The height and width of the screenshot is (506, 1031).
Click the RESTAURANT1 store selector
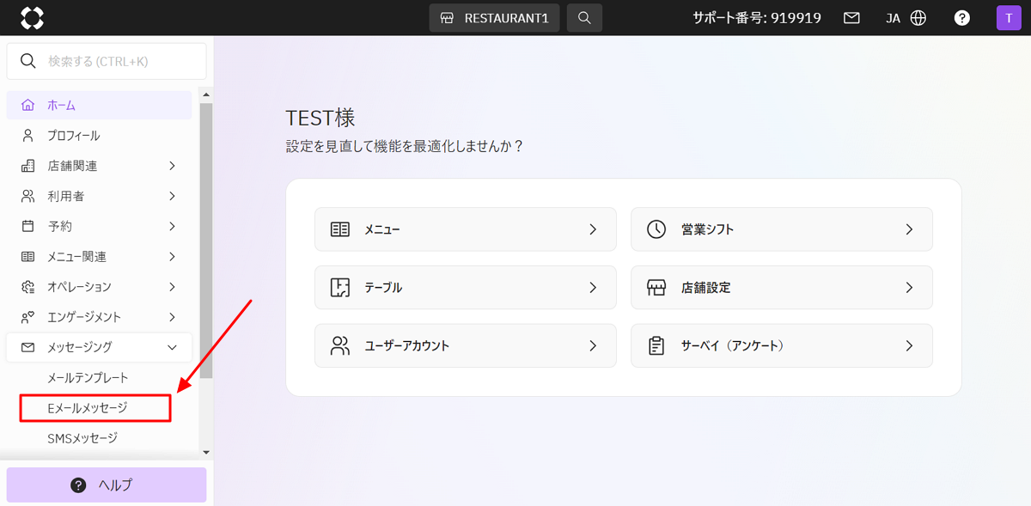click(494, 18)
